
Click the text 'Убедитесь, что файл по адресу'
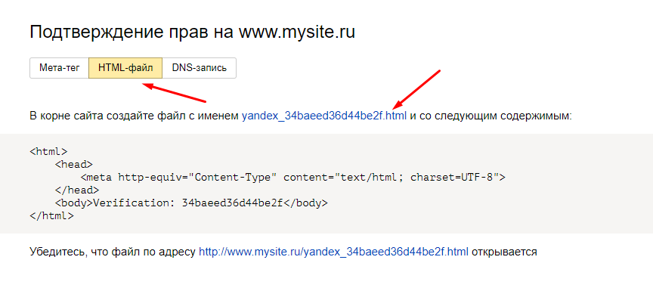click(113, 252)
